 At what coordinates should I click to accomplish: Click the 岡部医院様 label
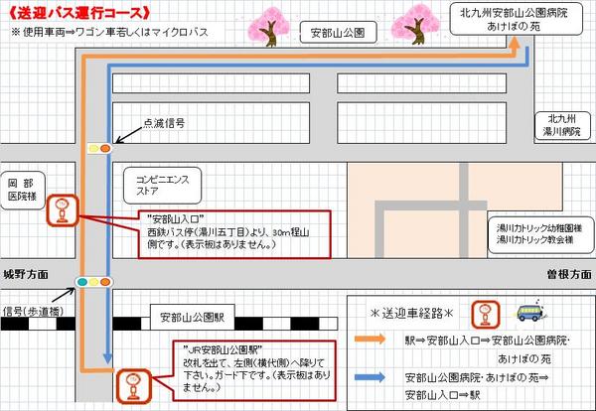click(23, 191)
